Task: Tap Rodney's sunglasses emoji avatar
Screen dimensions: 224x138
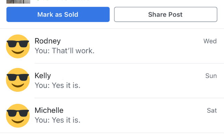Action: pos(18,46)
